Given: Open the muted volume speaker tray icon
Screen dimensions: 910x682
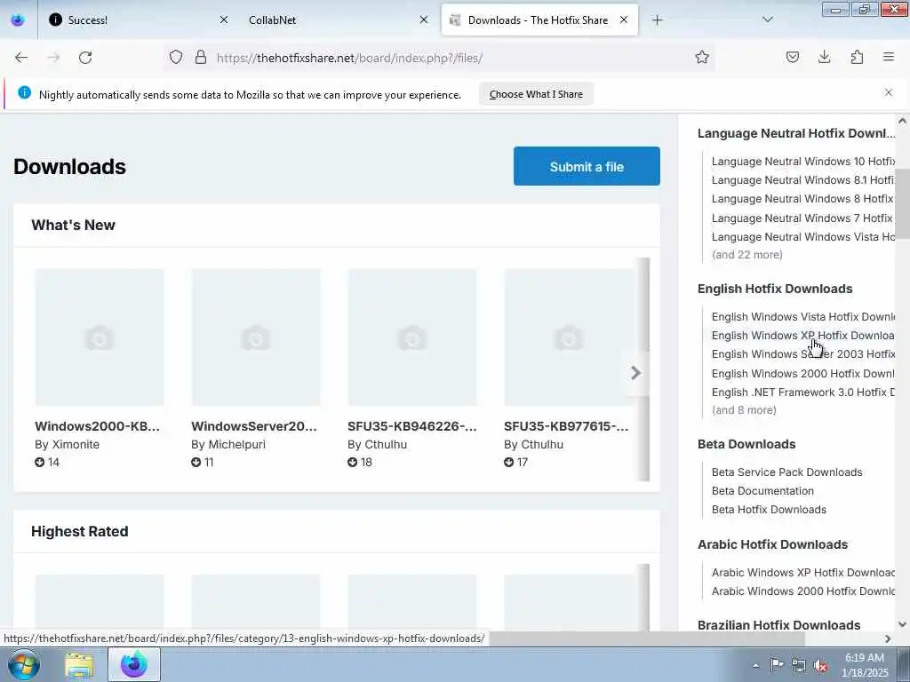Looking at the screenshot, I should 820,665.
